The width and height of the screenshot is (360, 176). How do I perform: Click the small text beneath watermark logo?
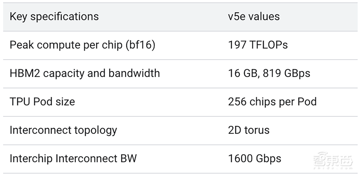333,167
